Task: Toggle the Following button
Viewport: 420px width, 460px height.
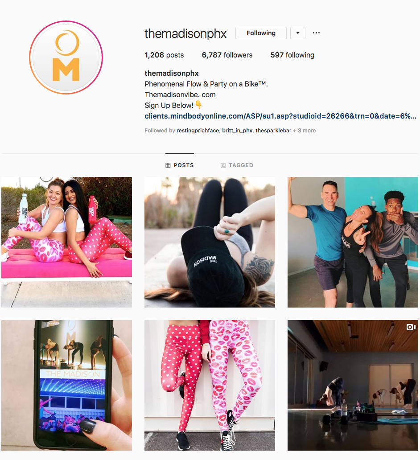Action: 261,33
